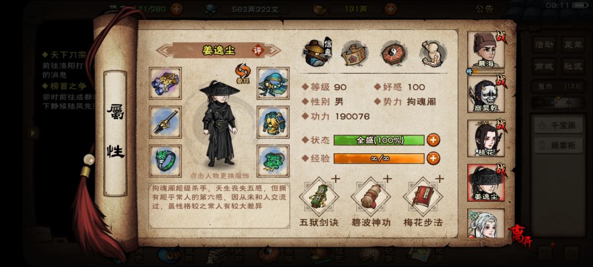Open the 碧波神功 skill scroll
The width and height of the screenshot is (593, 267).
pos(371,197)
